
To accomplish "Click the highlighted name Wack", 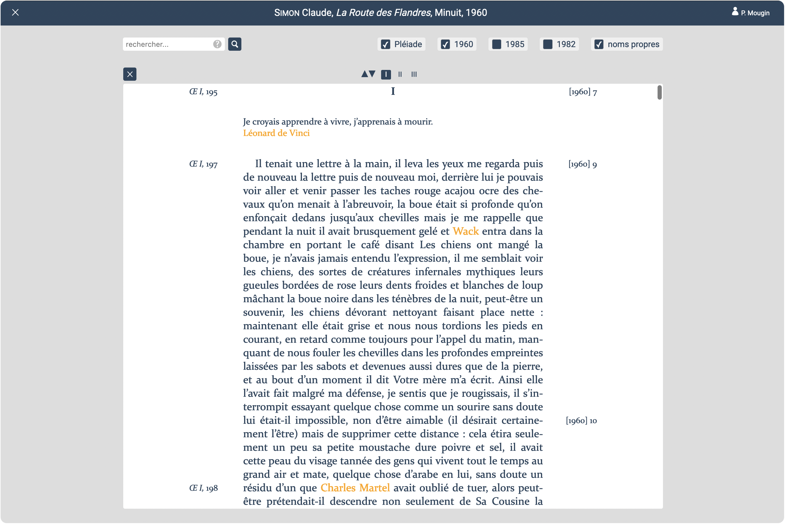I will pyautogui.click(x=465, y=231).
